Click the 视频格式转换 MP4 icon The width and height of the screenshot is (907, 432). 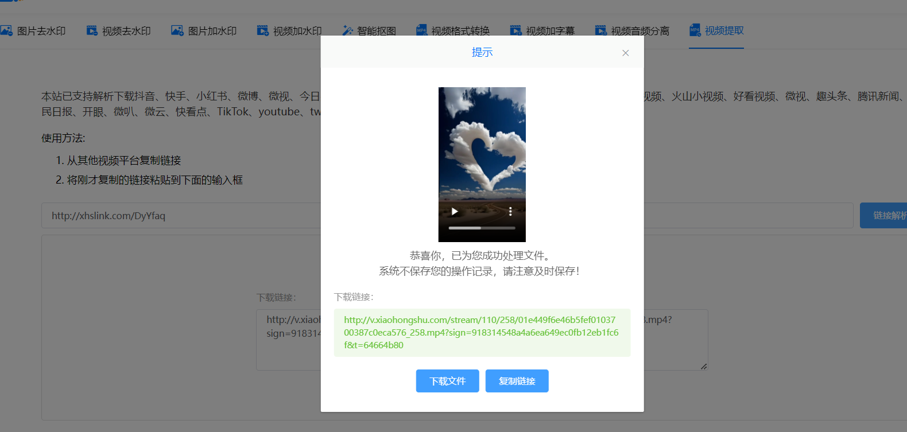coord(421,30)
